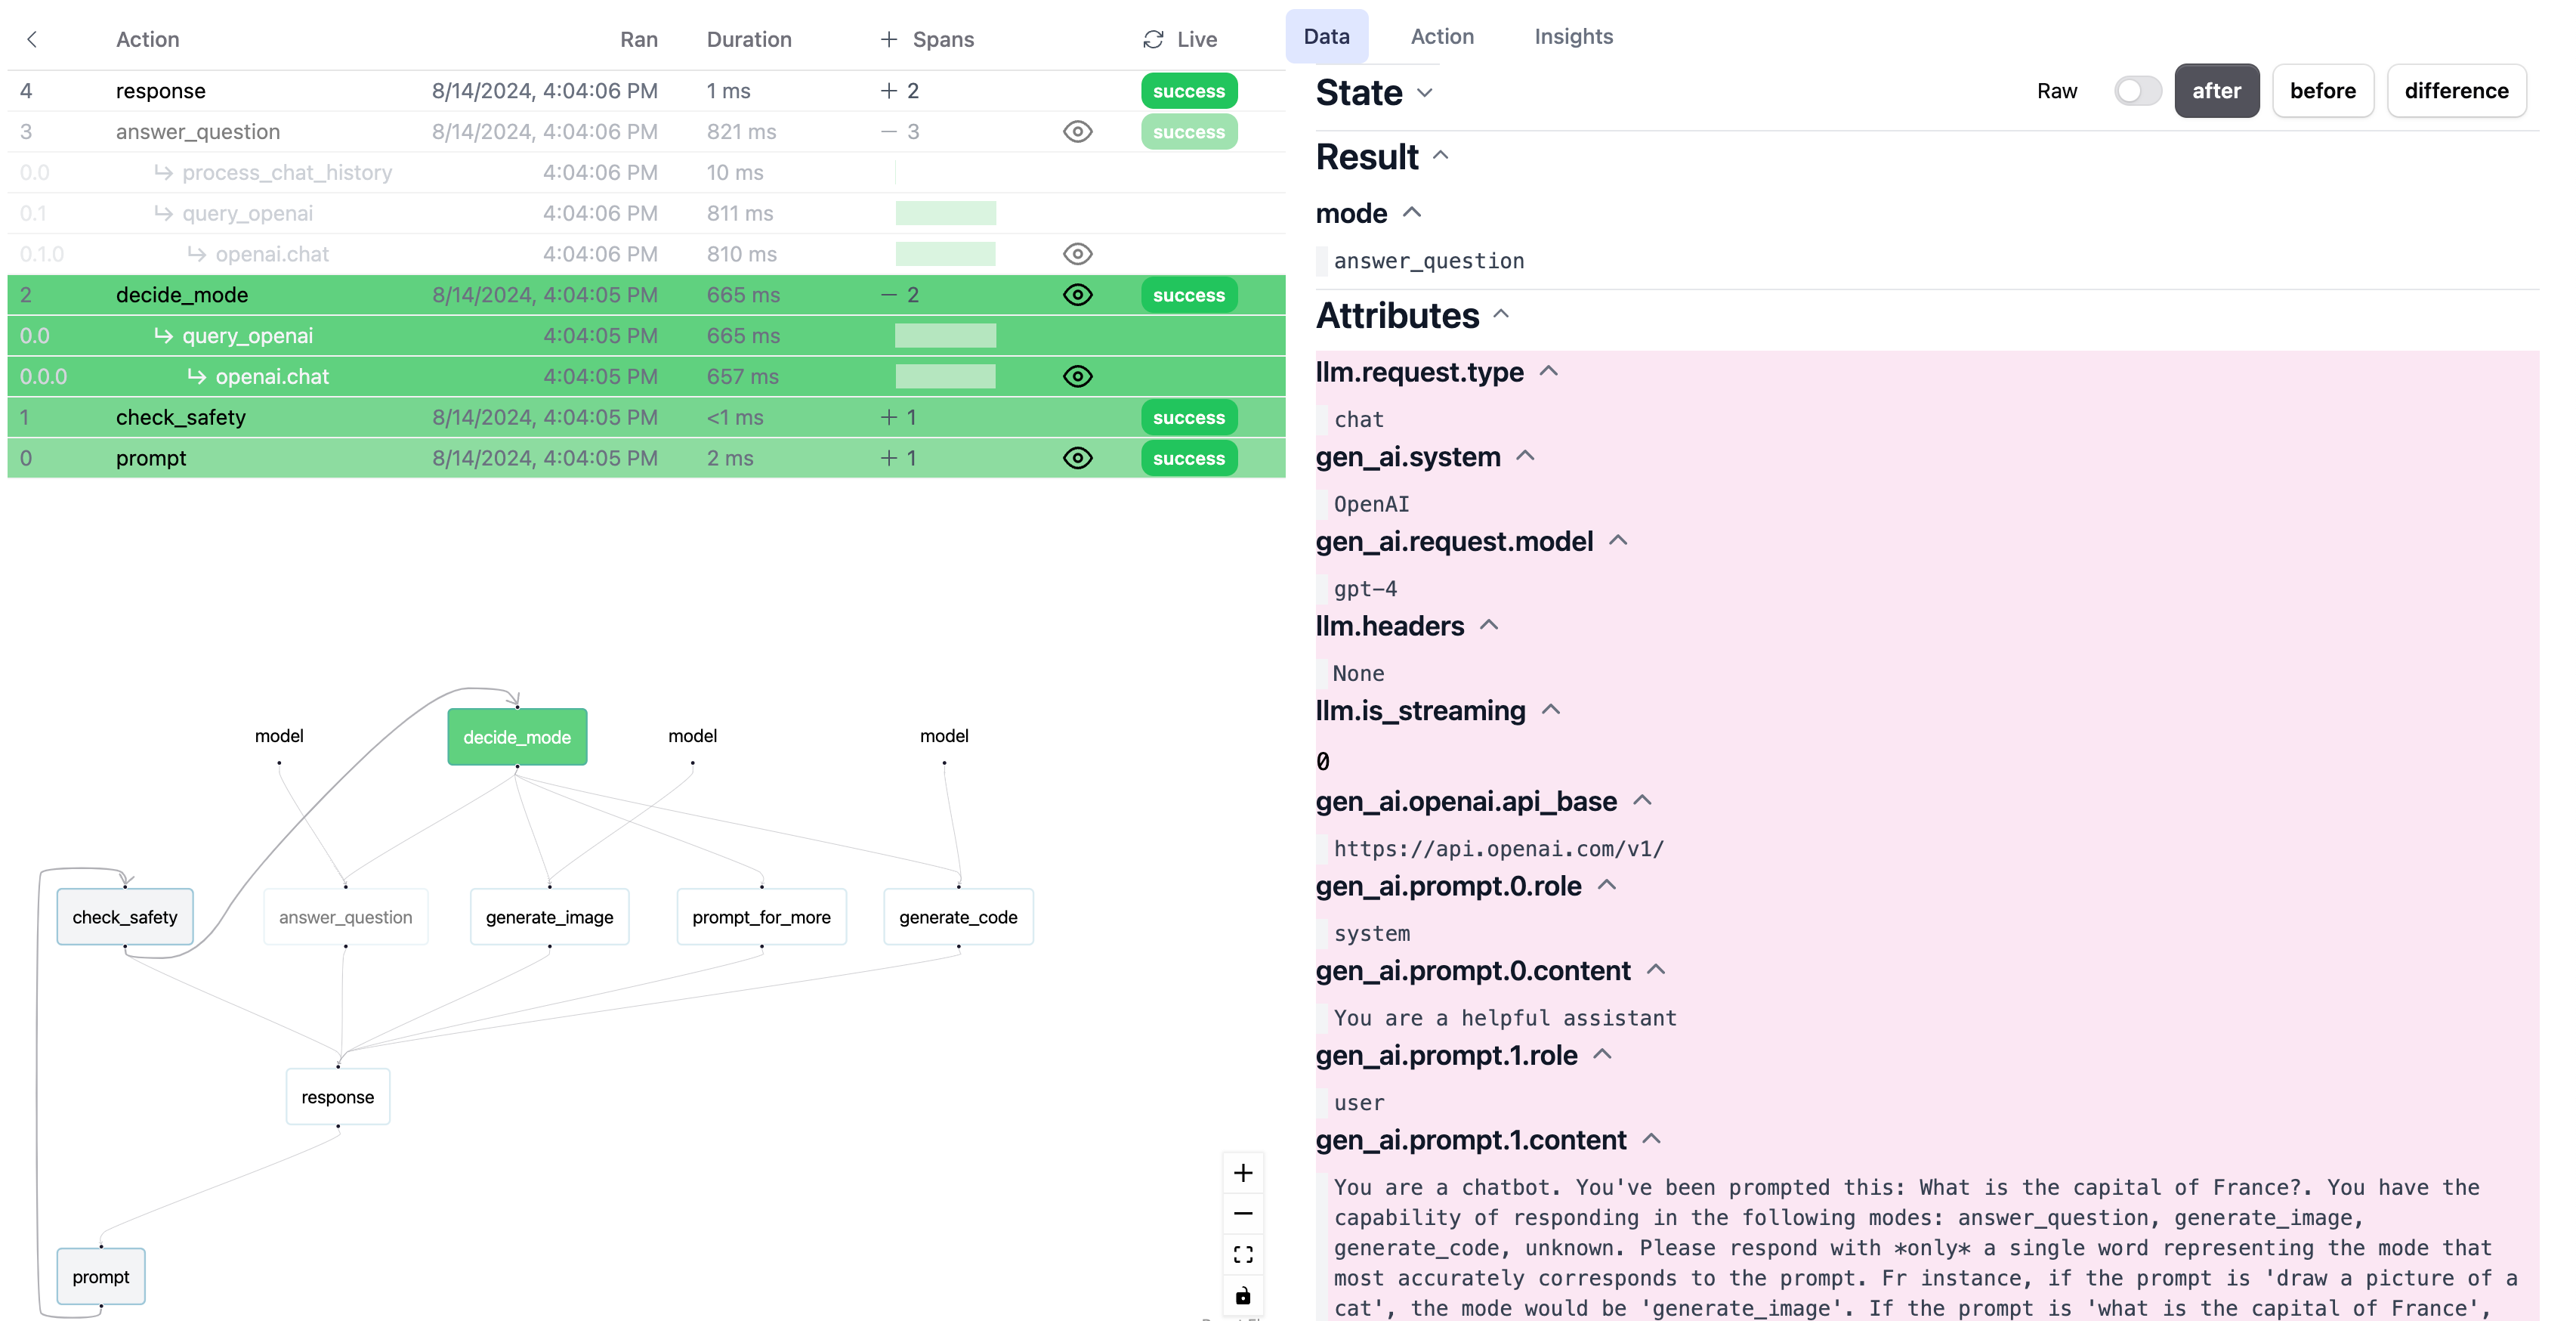Select the difference state button
Screen dimensions: 2576x1321
pyautogui.click(x=2456, y=91)
